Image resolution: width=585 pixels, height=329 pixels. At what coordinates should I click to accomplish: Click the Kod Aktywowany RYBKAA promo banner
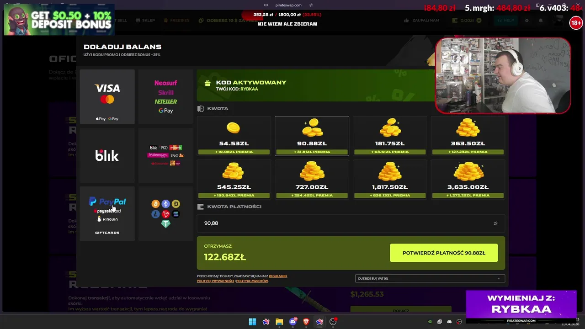pyautogui.click(x=315, y=85)
